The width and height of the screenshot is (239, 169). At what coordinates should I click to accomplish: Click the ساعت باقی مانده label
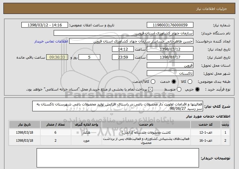click(31, 57)
